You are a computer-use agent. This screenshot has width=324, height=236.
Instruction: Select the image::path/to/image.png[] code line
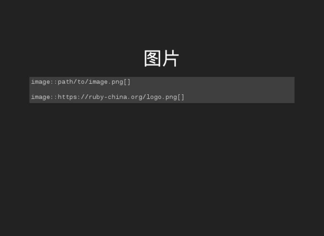pyautogui.click(x=81, y=82)
